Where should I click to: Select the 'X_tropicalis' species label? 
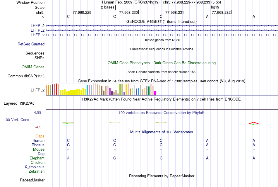point(35,167)
